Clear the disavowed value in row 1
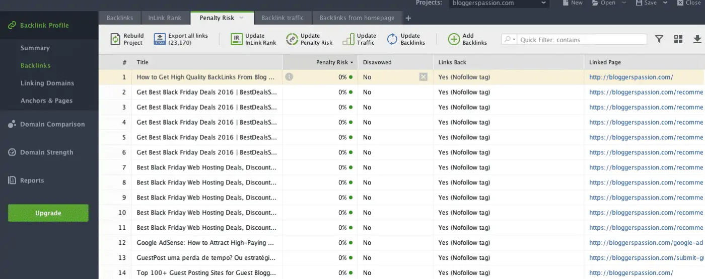Viewport: 705px width, 279px height. (x=423, y=77)
